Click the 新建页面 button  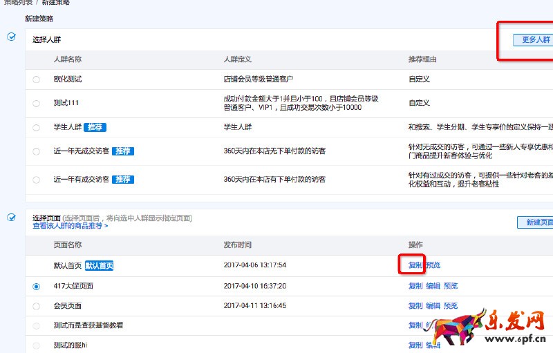536,222
